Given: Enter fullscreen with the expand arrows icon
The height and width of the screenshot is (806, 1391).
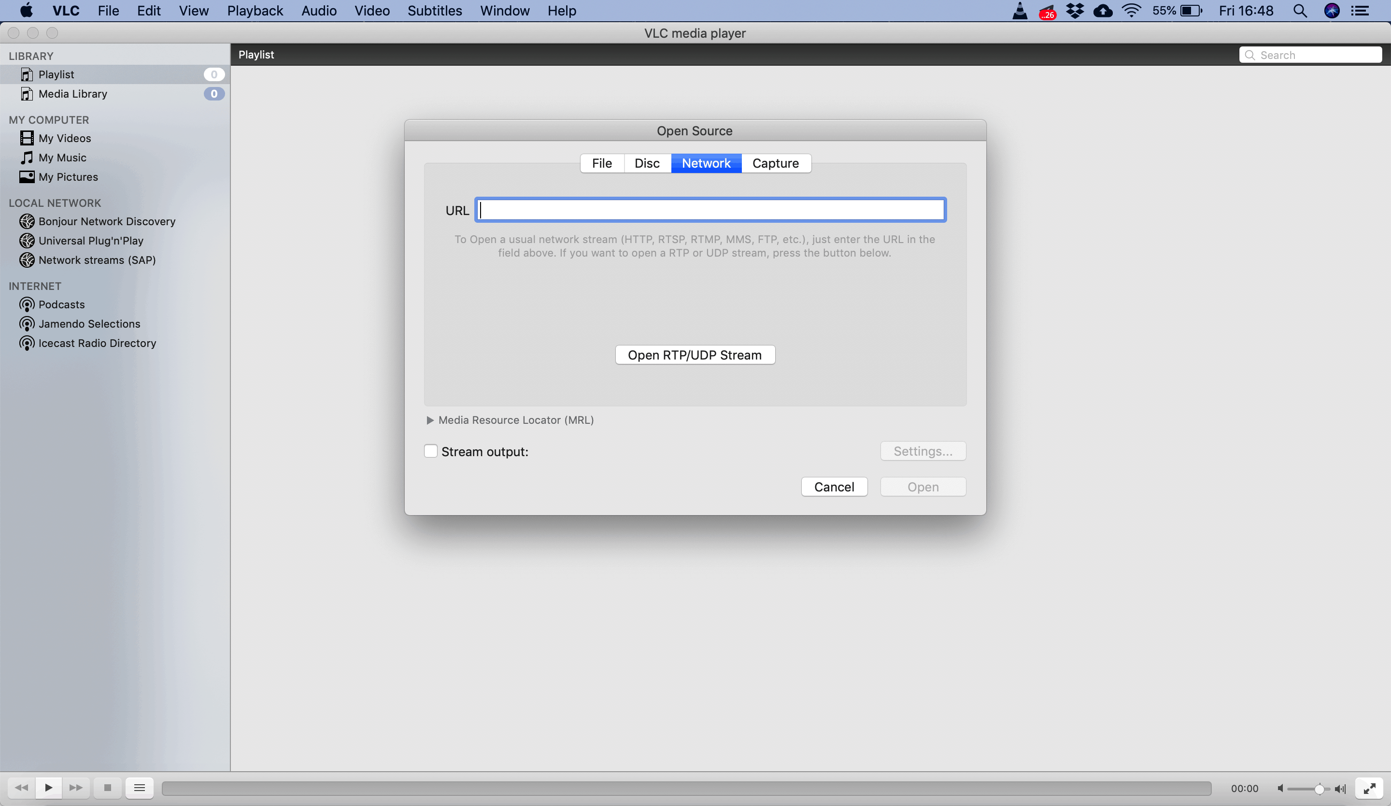Looking at the screenshot, I should 1369,788.
